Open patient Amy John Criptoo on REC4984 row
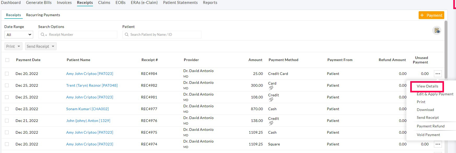Image resolution: width=456 pixels, height=153 pixels. pyautogui.click(x=90, y=74)
